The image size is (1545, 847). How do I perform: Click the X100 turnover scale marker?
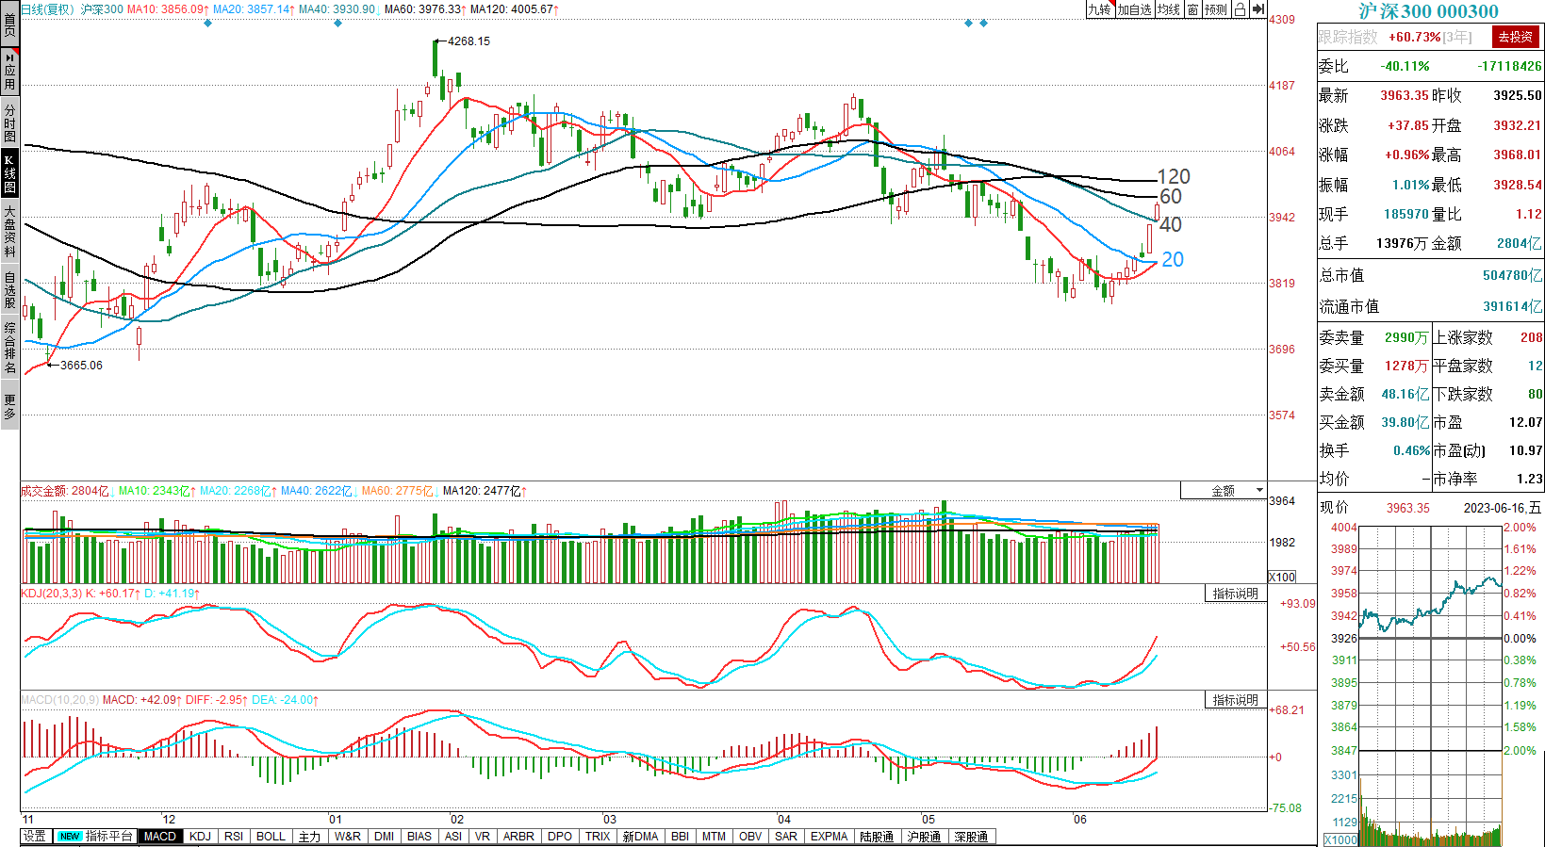coord(1282,577)
